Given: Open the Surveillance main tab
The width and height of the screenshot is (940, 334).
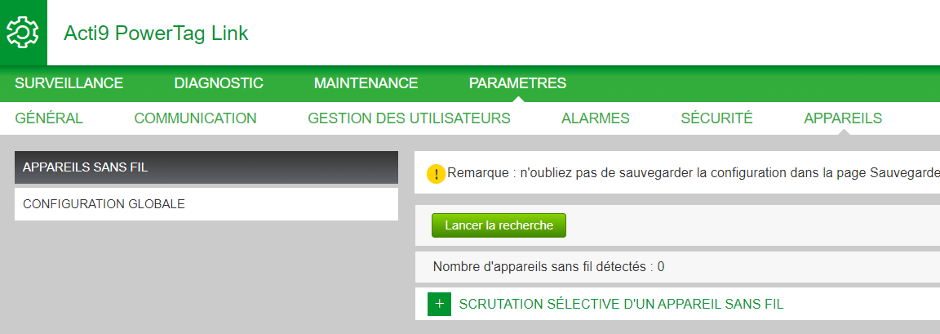Looking at the screenshot, I should click(69, 83).
